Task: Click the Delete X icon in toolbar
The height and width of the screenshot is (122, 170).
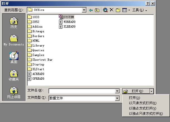Action: point(111,10)
